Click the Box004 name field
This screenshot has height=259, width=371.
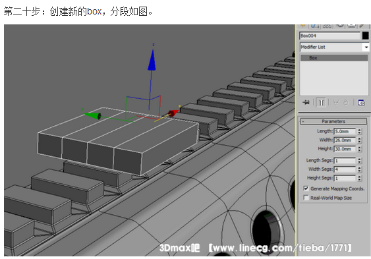[x=330, y=36]
